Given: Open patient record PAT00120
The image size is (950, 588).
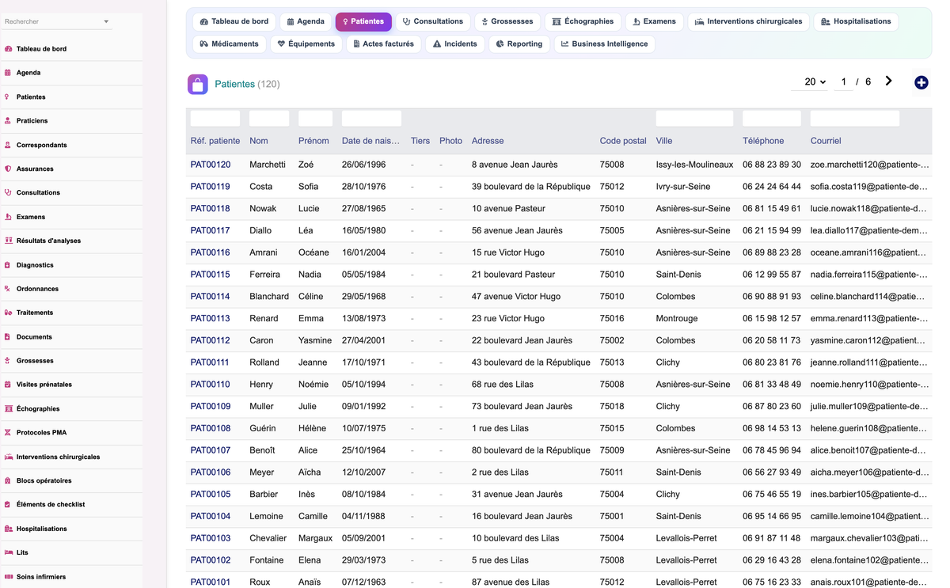Looking at the screenshot, I should (211, 165).
